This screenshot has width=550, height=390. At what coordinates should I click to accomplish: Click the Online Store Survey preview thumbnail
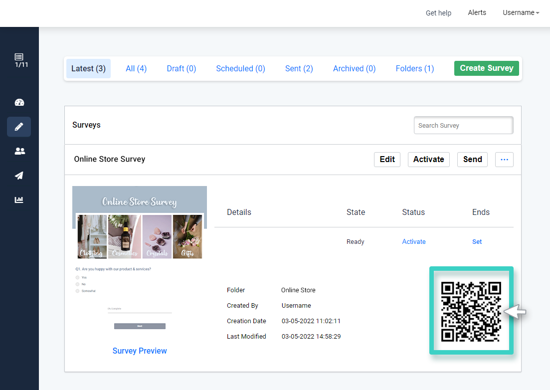click(140, 259)
